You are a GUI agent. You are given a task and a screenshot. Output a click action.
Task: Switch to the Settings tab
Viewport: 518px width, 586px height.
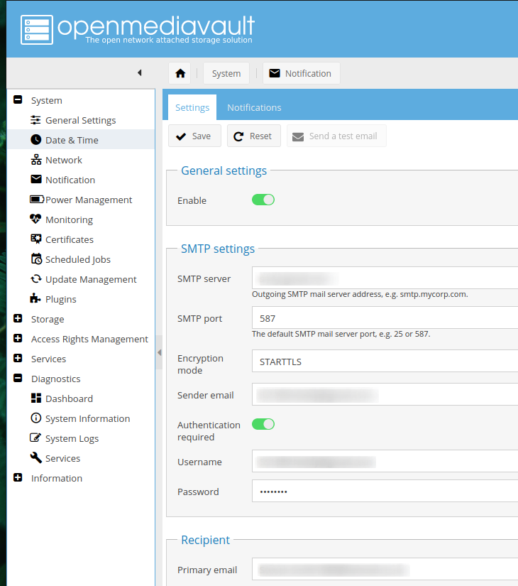[192, 108]
